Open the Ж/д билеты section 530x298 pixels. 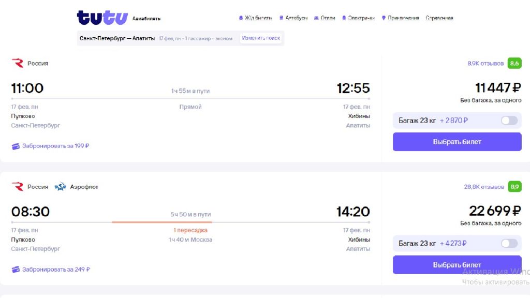pyautogui.click(x=256, y=18)
